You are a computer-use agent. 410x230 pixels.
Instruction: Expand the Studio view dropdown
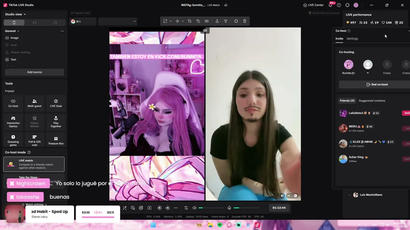pos(15,14)
